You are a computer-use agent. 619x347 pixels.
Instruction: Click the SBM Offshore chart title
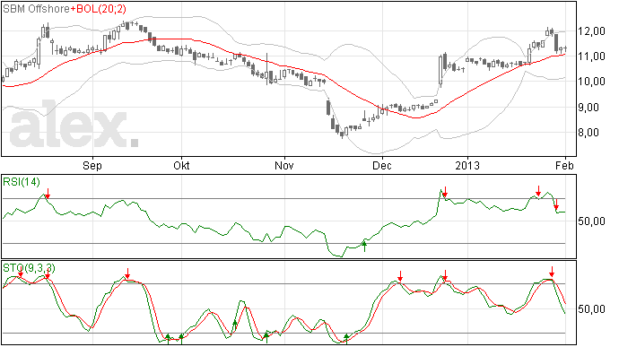pos(36,9)
